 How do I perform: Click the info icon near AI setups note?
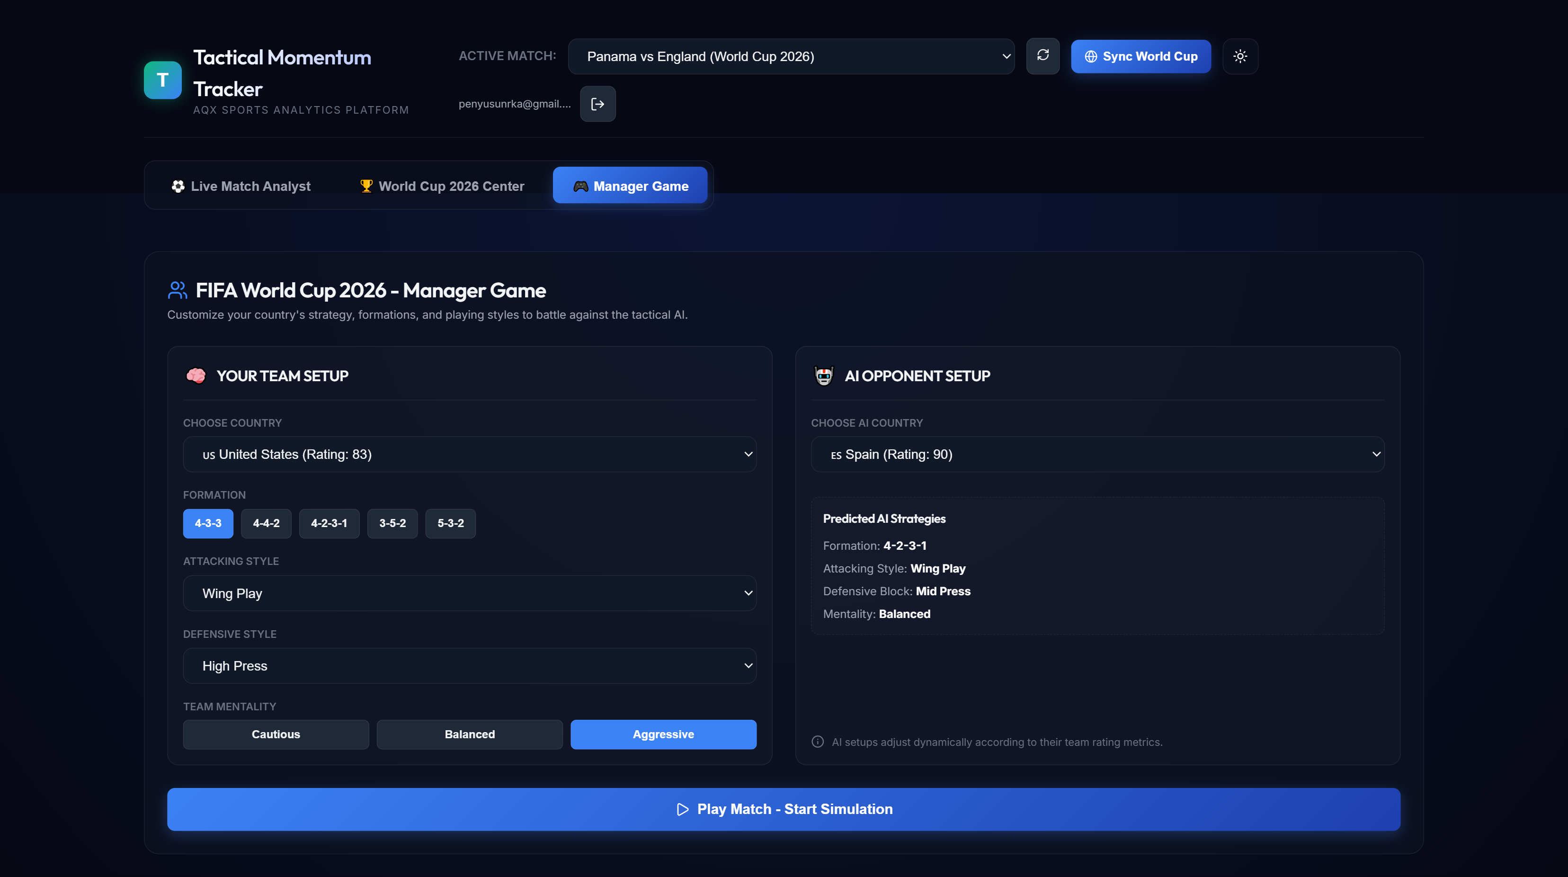[818, 742]
